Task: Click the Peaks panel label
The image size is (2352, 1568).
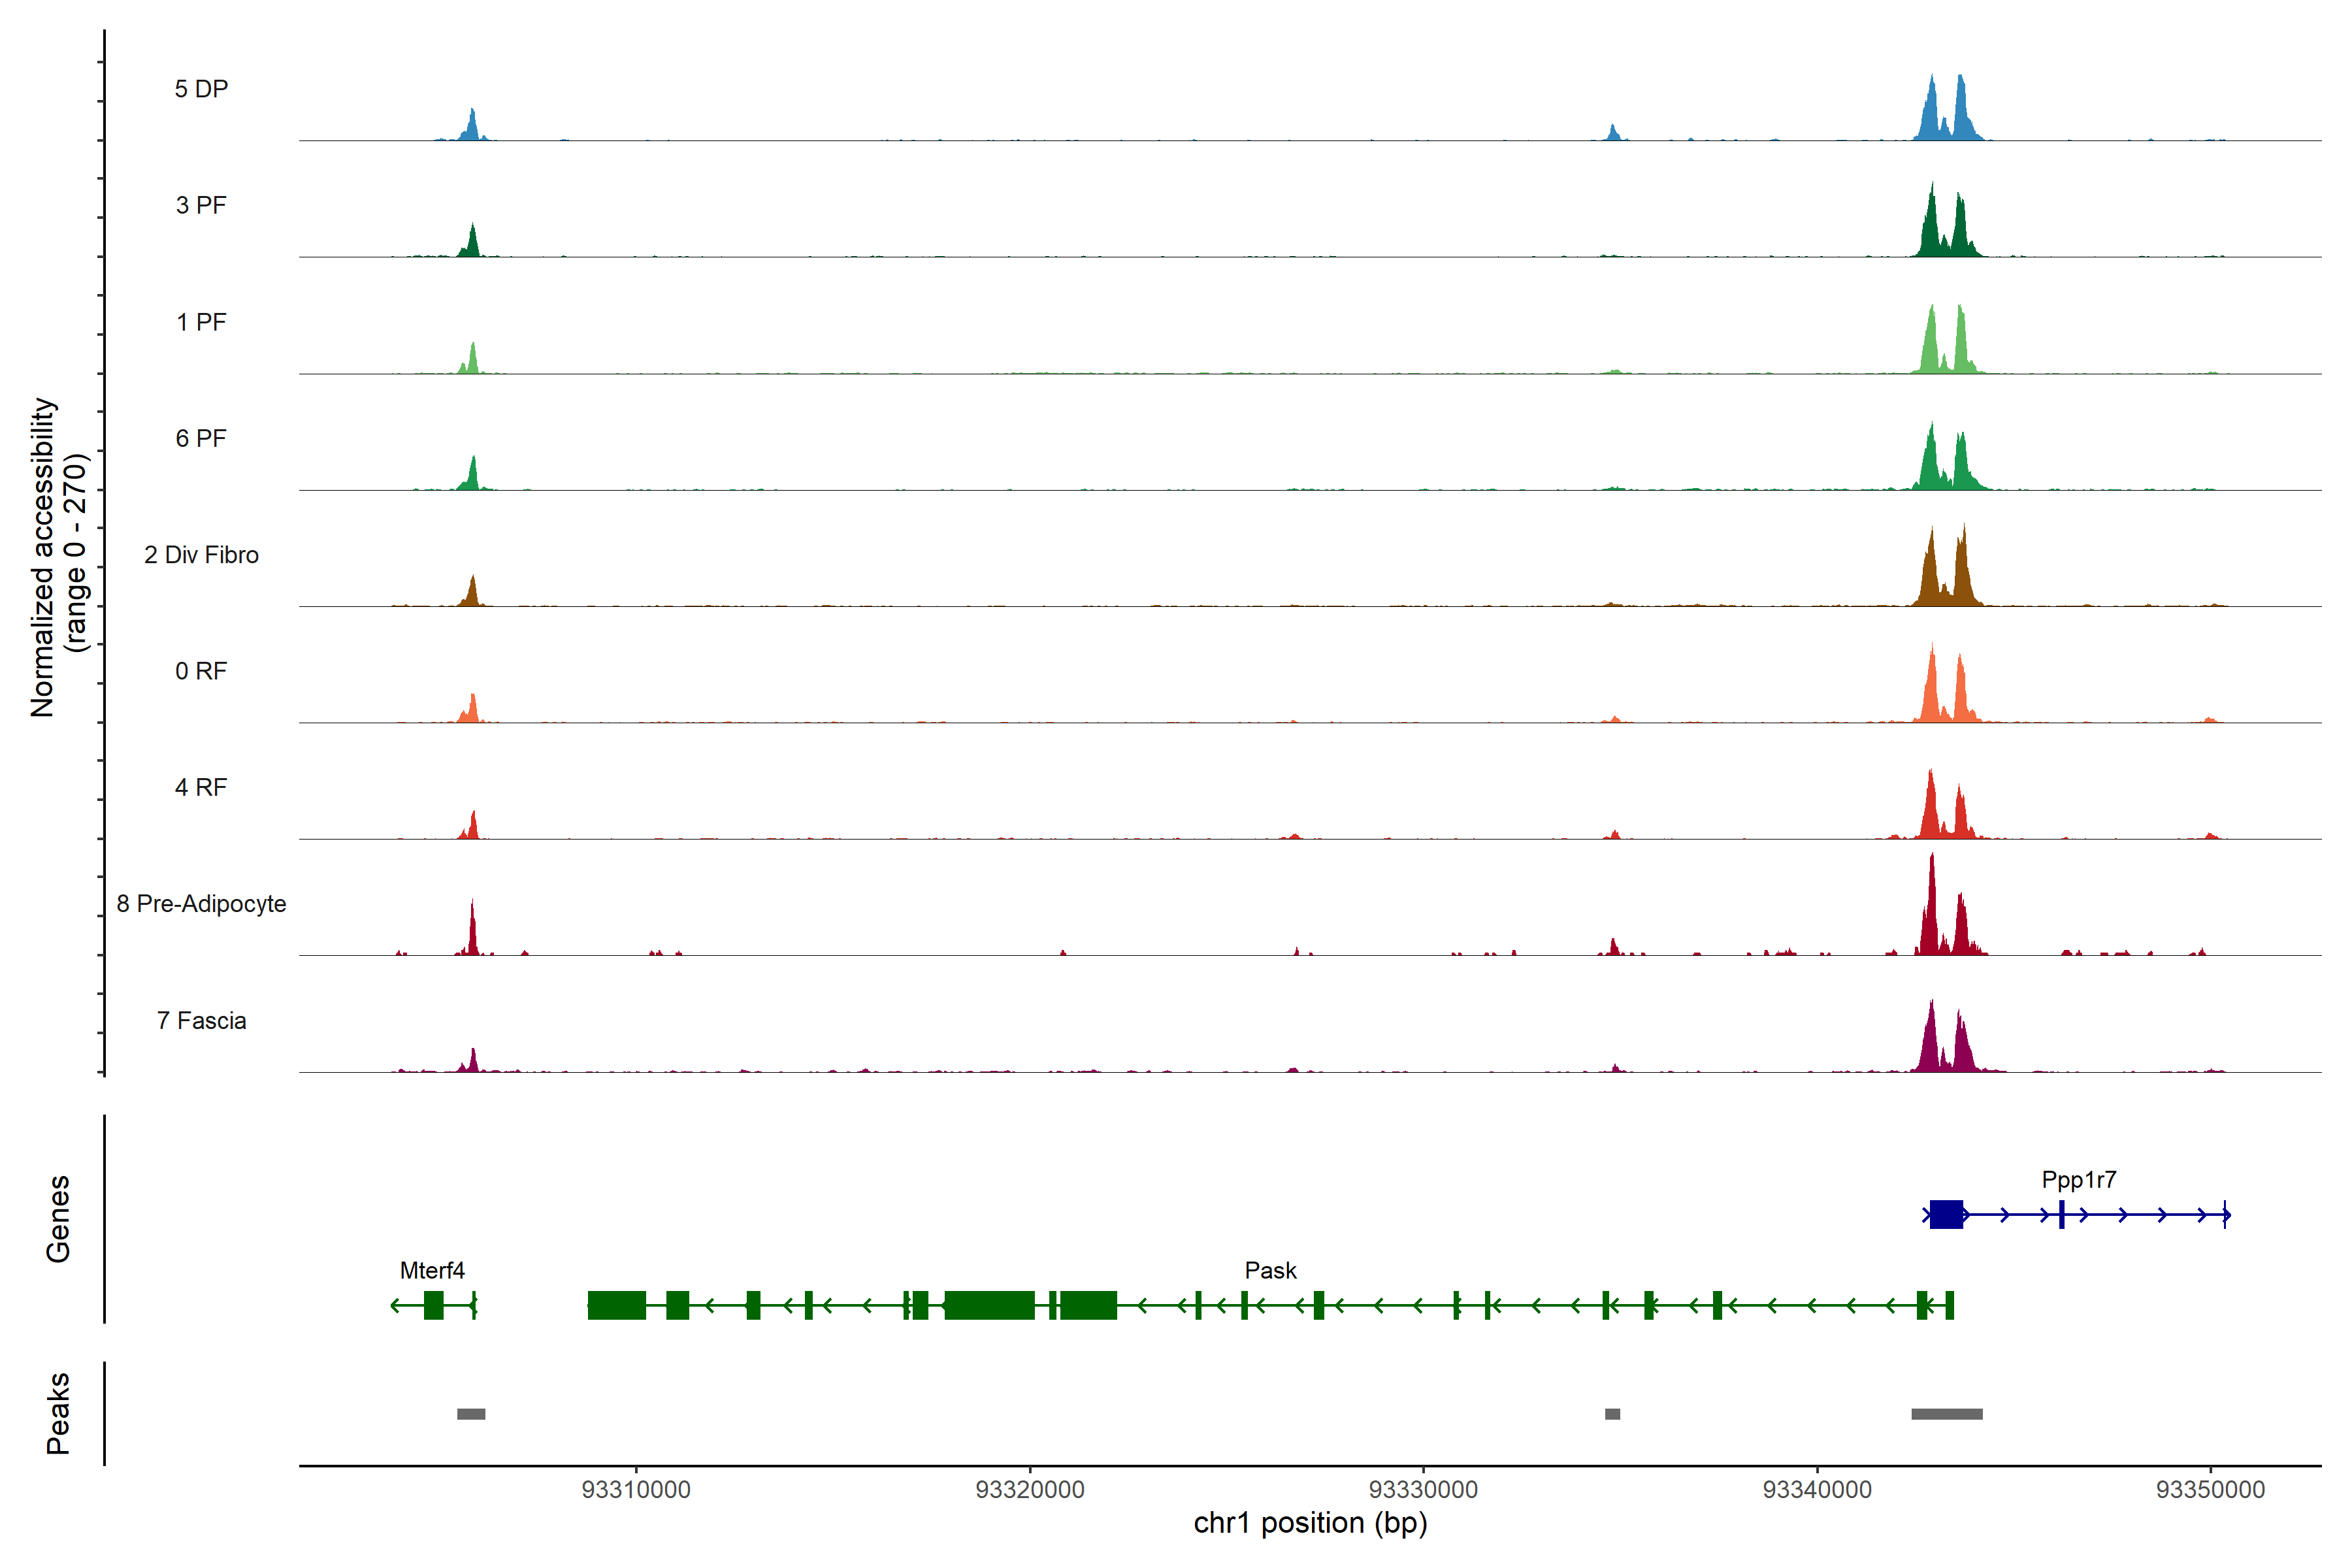Action: [x=58, y=1413]
